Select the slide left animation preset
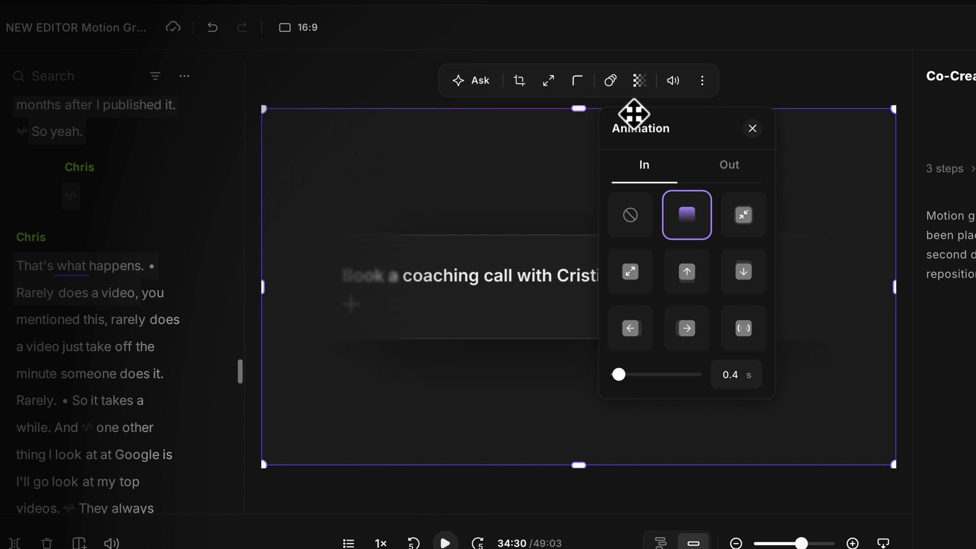The width and height of the screenshot is (976, 549). tap(630, 328)
